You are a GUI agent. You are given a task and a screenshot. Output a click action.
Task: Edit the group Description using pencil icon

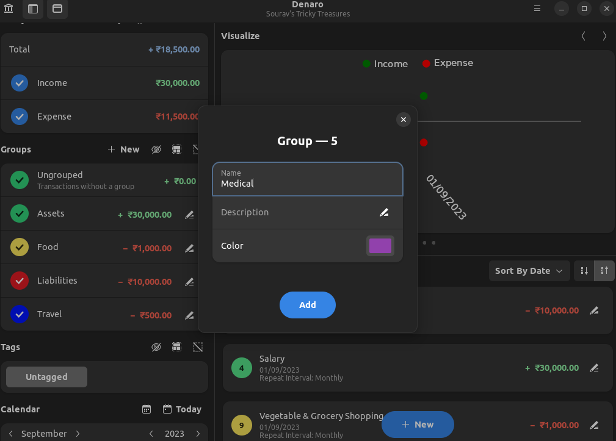pyautogui.click(x=384, y=212)
